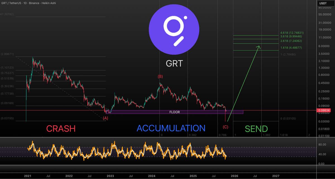Select the (B) wave label
The height and width of the screenshot is (179, 335).
tap(160, 77)
